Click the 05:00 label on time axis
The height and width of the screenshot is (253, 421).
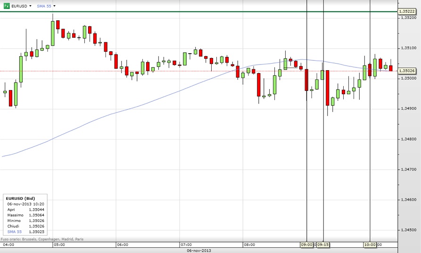point(59,245)
